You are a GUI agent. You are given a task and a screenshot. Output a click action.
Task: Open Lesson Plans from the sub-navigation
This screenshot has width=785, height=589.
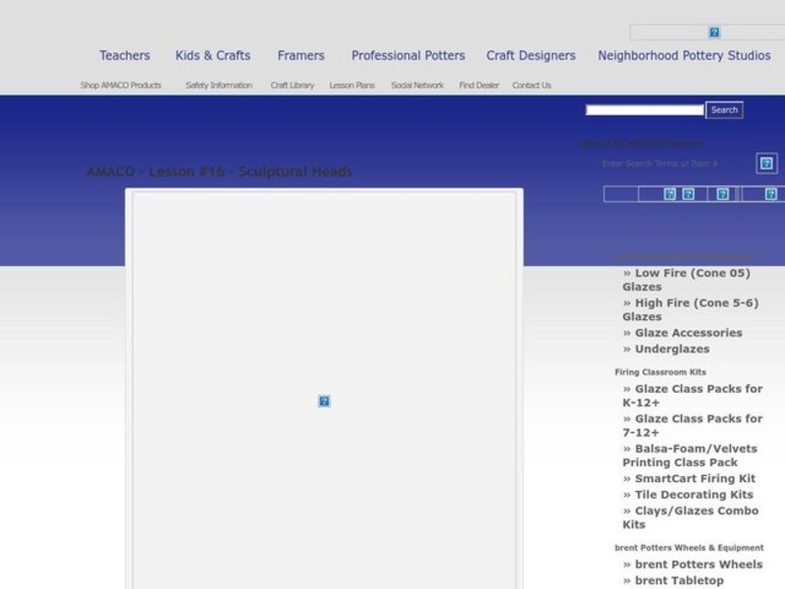(x=351, y=85)
